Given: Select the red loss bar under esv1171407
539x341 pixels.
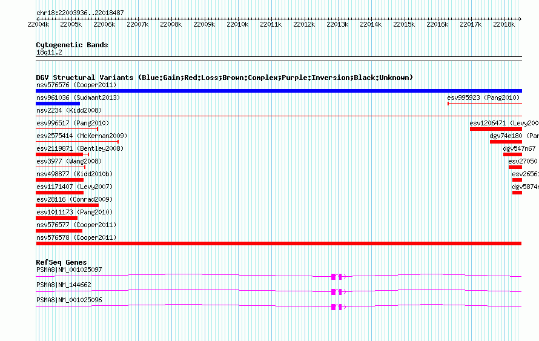Looking at the screenshot, I should coord(60,193).
